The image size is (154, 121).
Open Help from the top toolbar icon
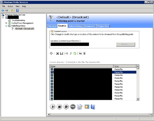coord(18,10)
